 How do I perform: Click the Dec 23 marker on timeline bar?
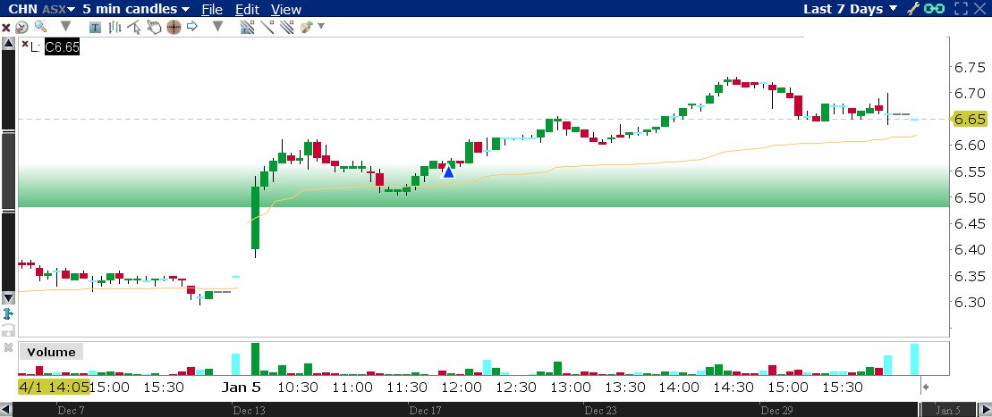(600, 411)
